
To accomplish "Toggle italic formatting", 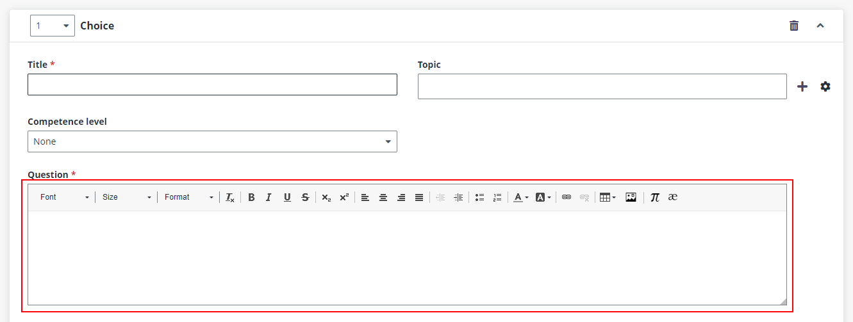I will (269, 197).
